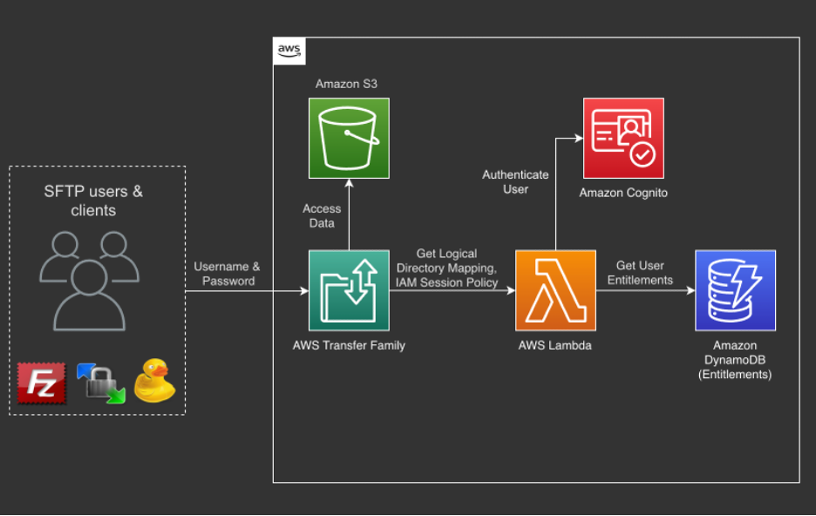This screenshot has width=816, height=516.
Task: Select the SFTP users group icon
Action: coord(93,279)
